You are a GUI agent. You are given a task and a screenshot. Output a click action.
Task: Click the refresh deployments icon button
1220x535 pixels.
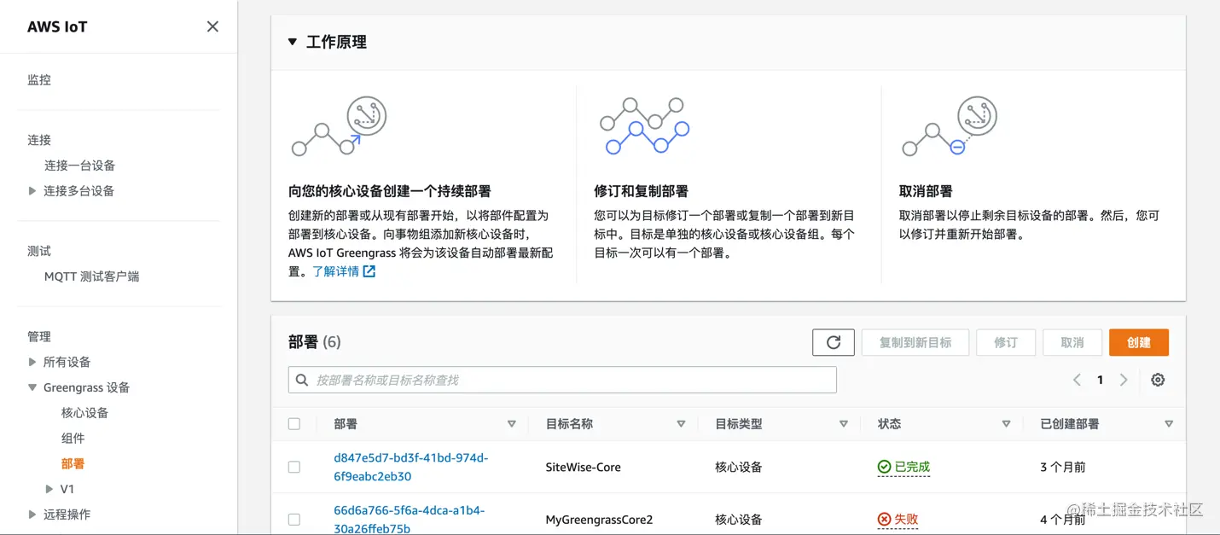coord(834,342)
